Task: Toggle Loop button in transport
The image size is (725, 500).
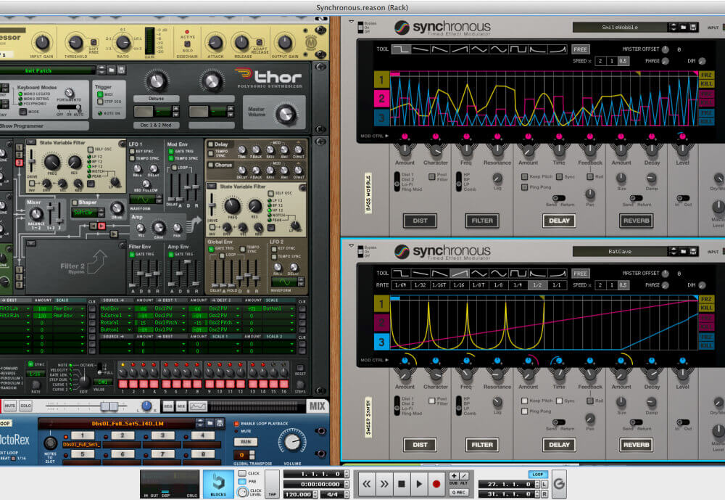Action: pos(537,475)
